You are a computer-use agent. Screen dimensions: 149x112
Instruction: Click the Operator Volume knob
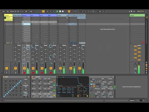(x=109, y=96)
